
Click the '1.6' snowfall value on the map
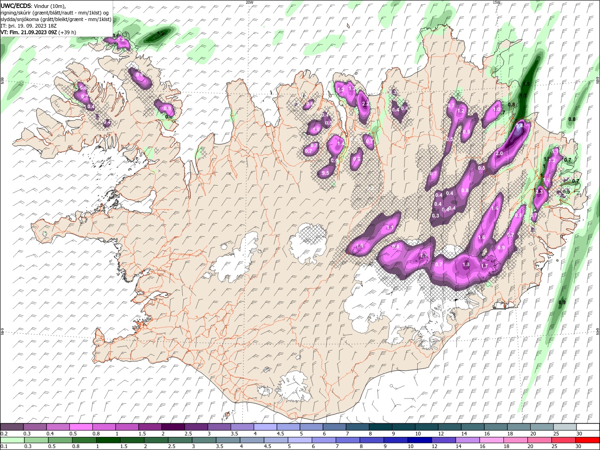[481, 238]
